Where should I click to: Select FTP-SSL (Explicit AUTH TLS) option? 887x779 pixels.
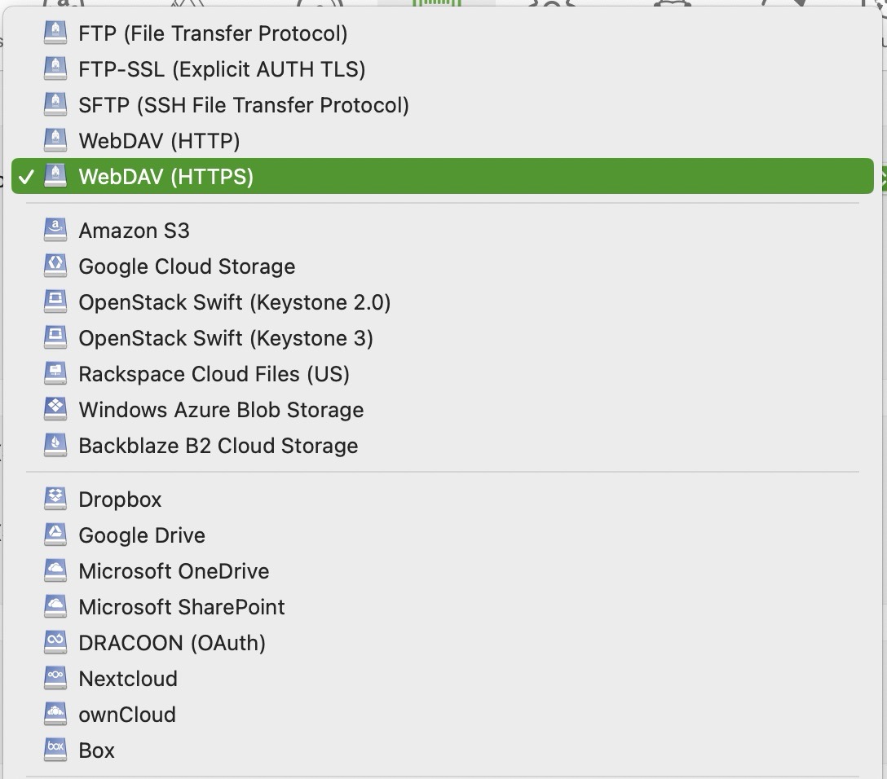(x=222, y=69)
